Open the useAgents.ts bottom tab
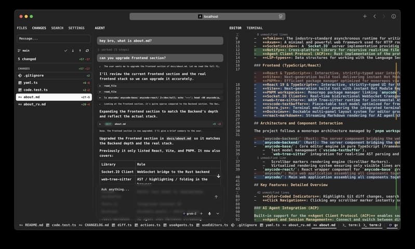Image resolution: width=415 pixels, height=249 pixels. 178,225
